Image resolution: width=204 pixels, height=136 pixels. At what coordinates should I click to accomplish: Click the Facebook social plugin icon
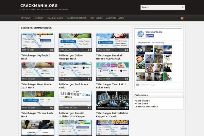coord(137,85)
